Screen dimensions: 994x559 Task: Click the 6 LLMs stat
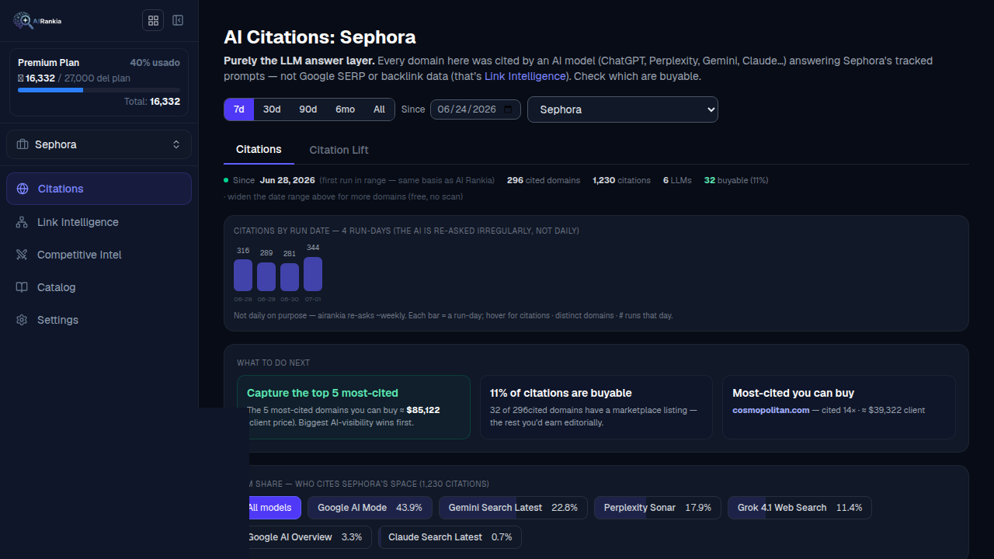(x=676, y=180)
